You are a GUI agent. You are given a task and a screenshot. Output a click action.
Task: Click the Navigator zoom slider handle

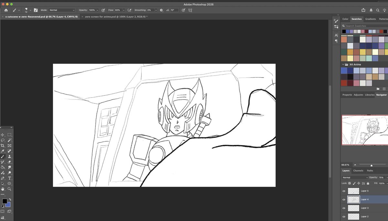tap(371, 165)
